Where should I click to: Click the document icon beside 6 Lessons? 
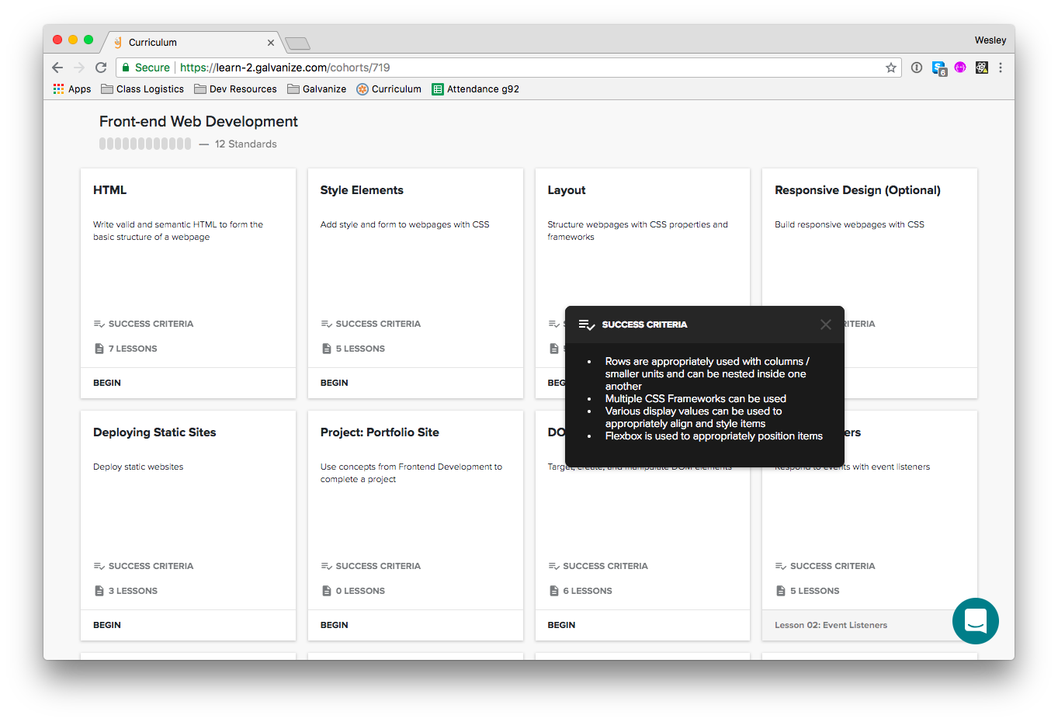(553, 591)
